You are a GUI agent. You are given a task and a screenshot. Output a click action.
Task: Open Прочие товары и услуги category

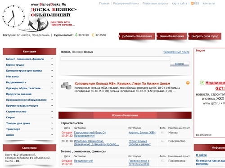click(22, 106)
